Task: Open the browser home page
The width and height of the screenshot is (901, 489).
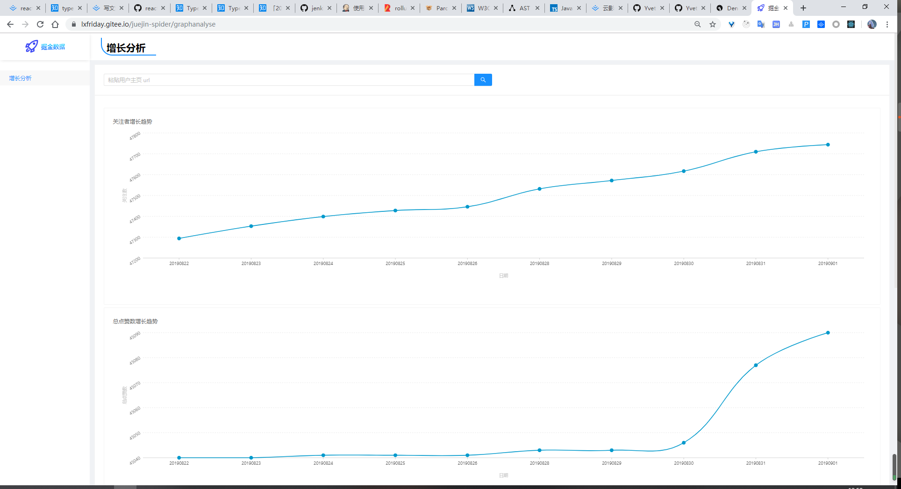Action: click(55, 24)
